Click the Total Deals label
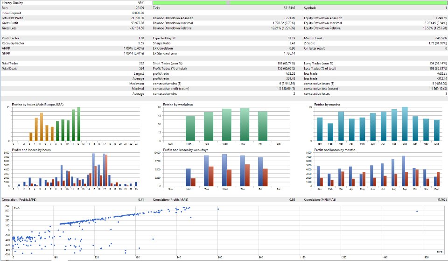This screenshot has width=448, height=261. coord(9,69)
